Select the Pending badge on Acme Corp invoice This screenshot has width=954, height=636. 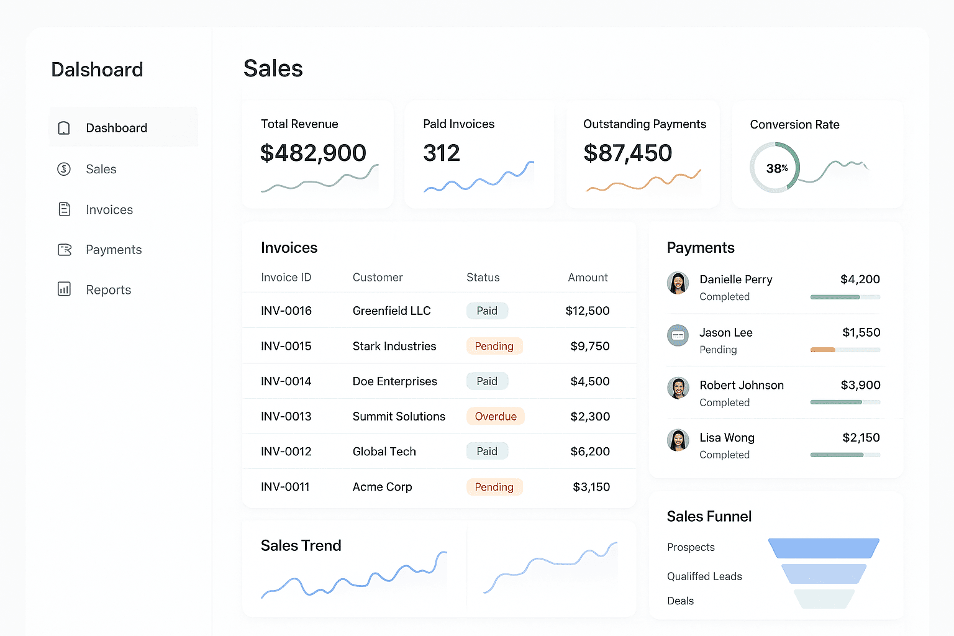[x=494, y=487]
